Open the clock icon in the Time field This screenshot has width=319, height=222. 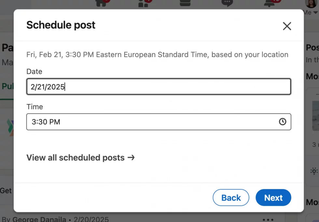[282, 122]
